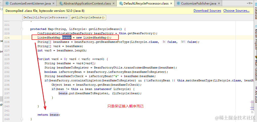The image size is (257, 122).
Task: Collapse the getLifecycleBeans method at line 222
Action: 22,29
